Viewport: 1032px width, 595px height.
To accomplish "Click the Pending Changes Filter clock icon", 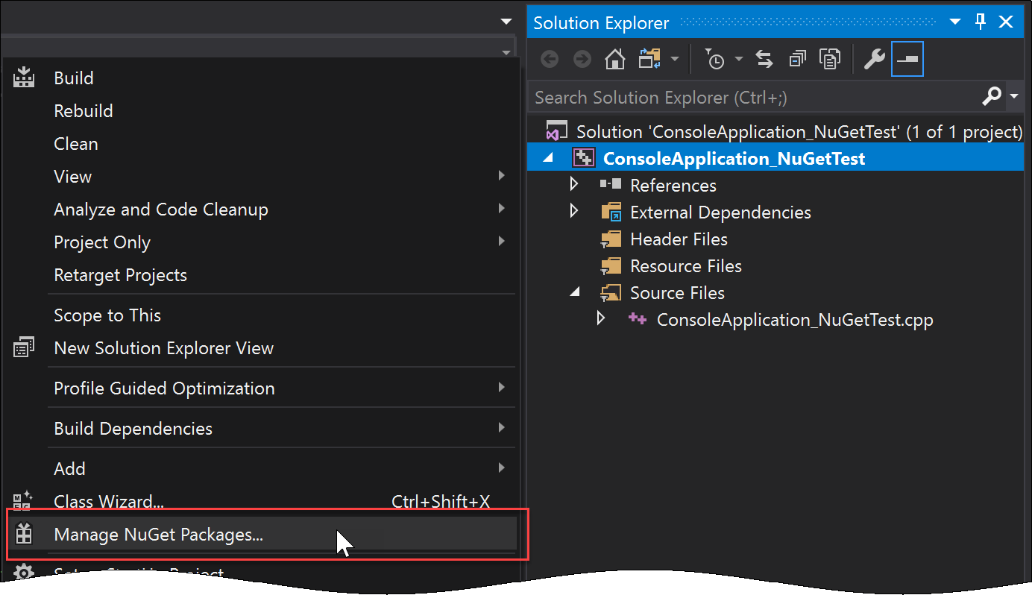I will pos(715,60).
